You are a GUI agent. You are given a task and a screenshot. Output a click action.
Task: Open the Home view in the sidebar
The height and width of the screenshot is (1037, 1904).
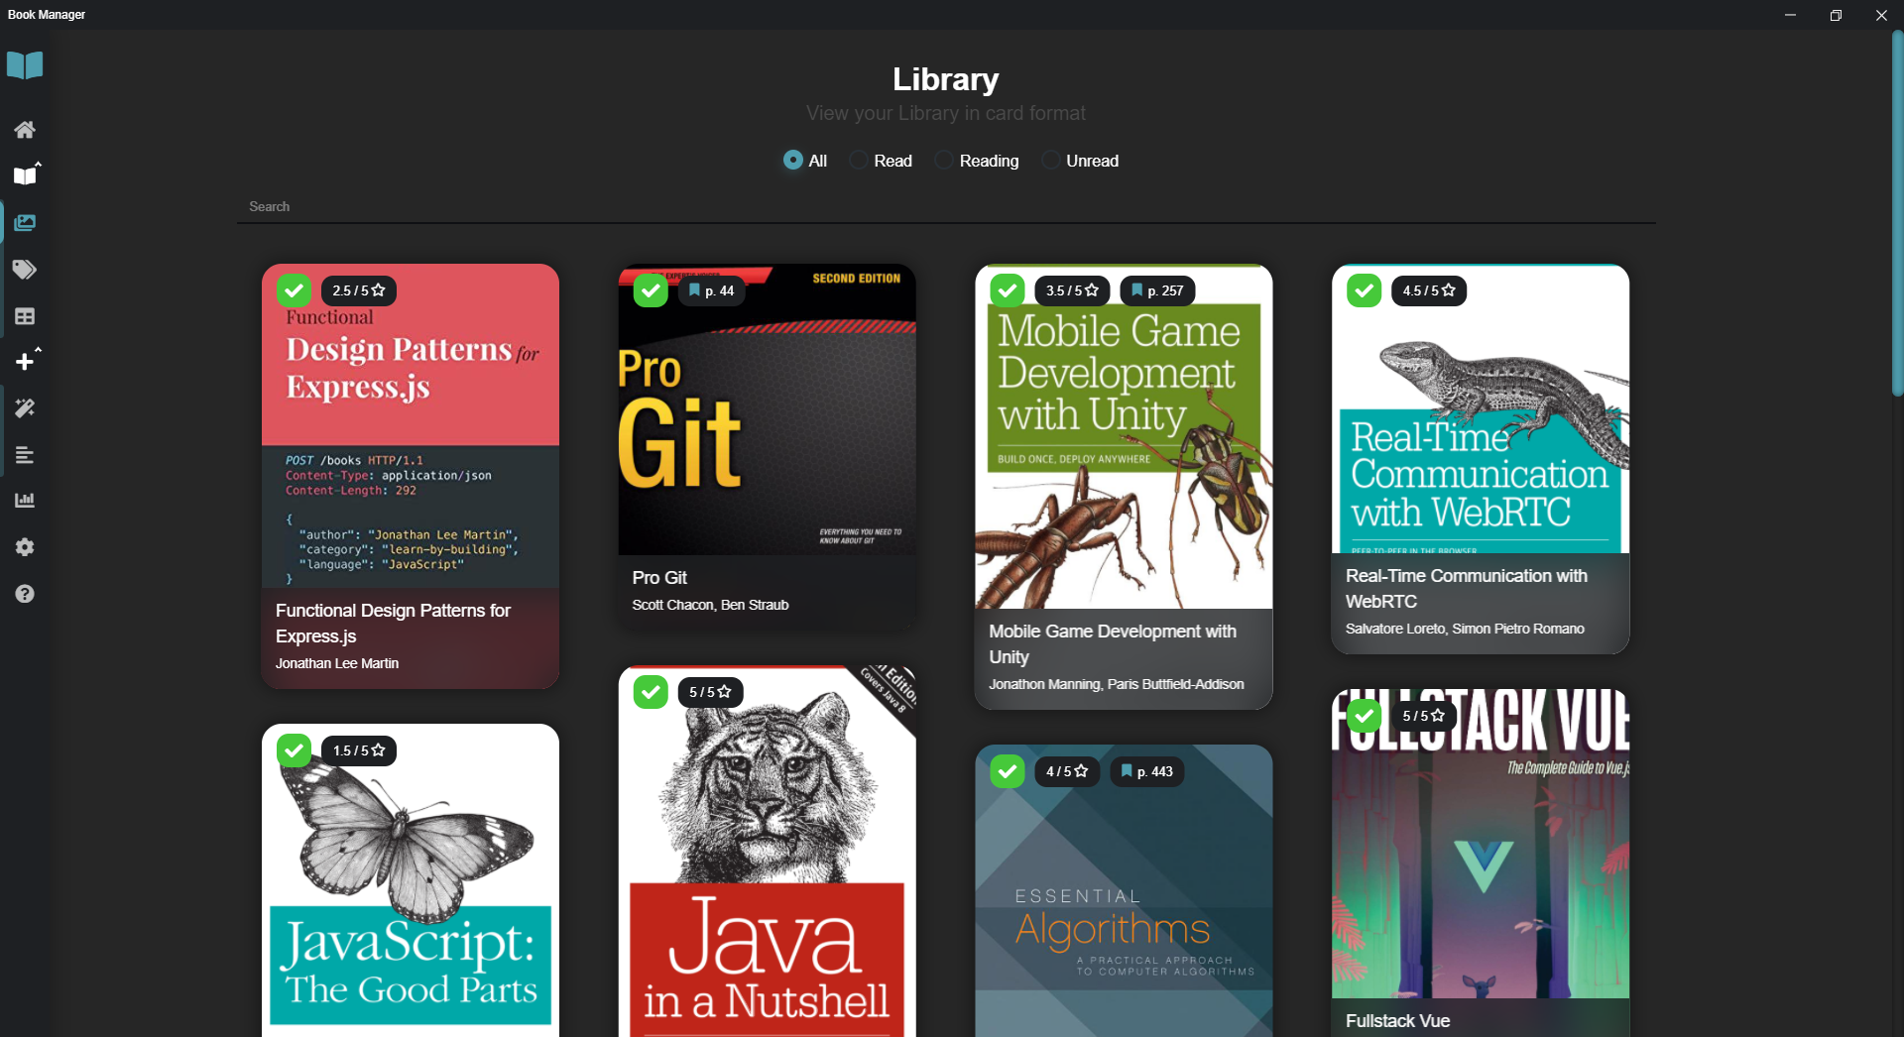coord(25,129)
